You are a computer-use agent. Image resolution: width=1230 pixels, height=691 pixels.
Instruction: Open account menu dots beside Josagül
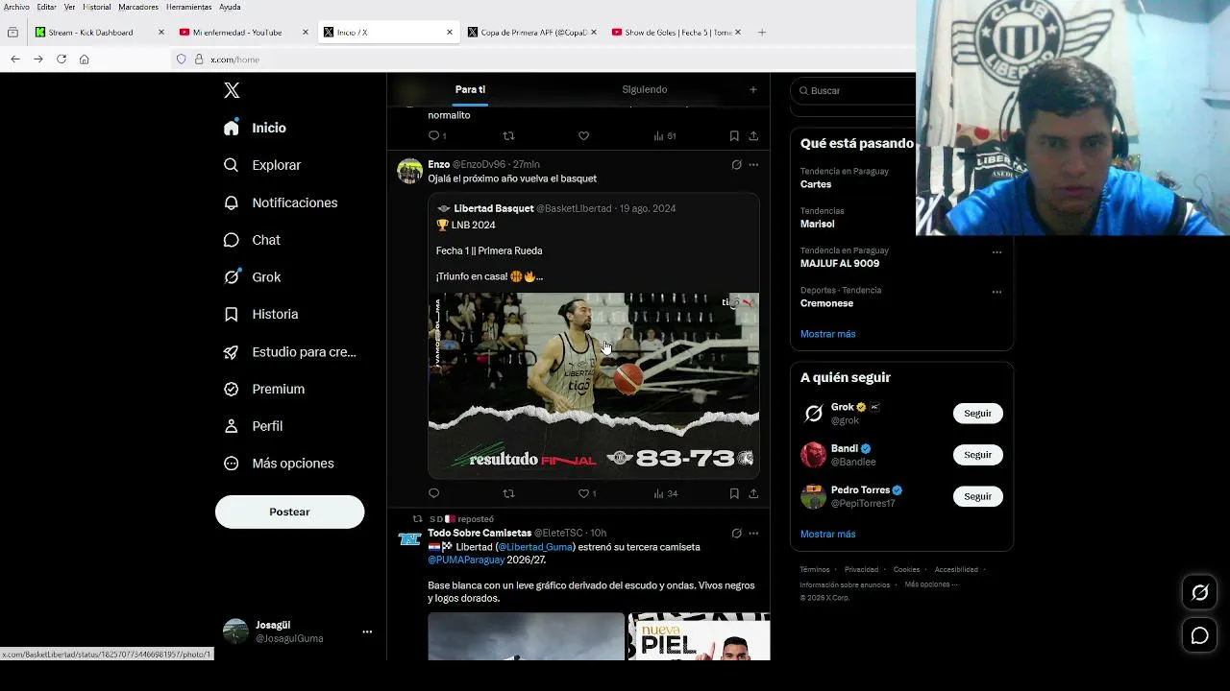pyautogui.click(x=367, y=631)
